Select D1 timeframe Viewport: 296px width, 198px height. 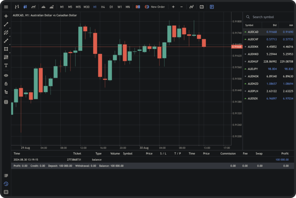coord(111,7)
